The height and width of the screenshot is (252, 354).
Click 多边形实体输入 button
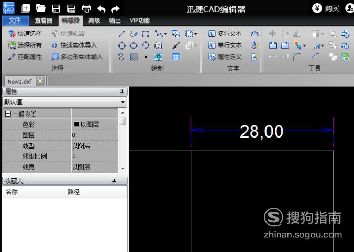coord(77,57)
